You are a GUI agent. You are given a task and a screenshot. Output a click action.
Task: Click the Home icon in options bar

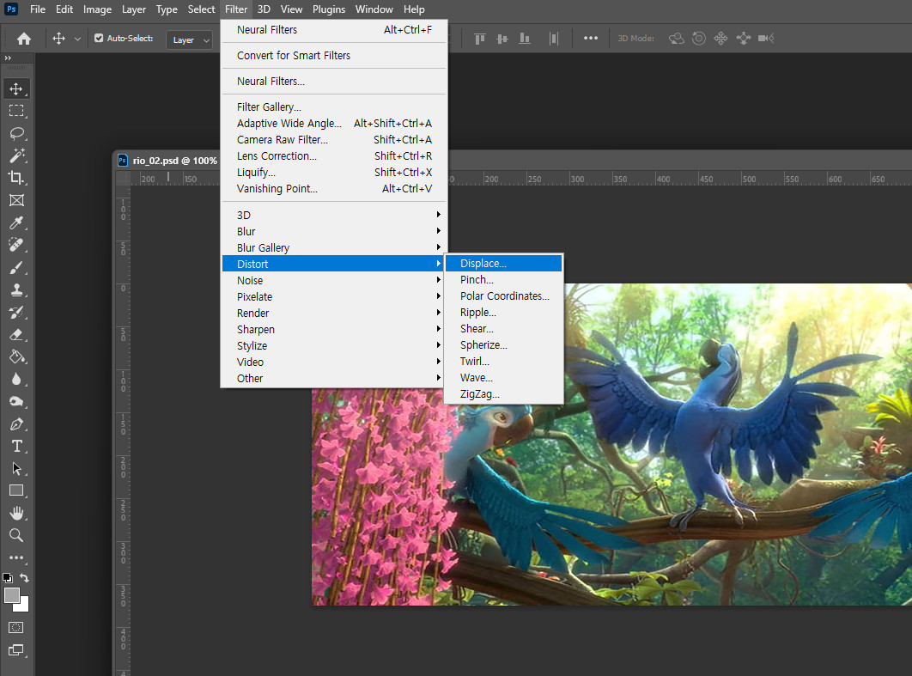[x=24, y=39]
